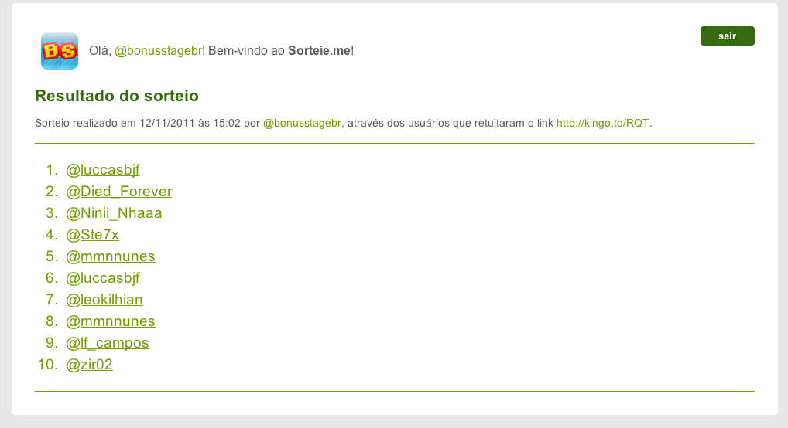Open eighth result @mmnnunes
The image size is (788, 428).
click(111, 321)
